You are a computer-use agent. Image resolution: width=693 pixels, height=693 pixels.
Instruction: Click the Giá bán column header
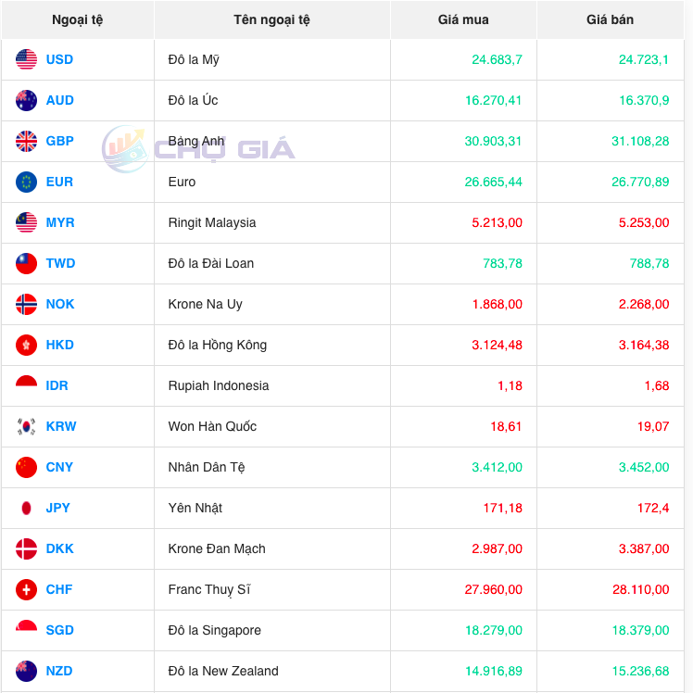(610, 19)
